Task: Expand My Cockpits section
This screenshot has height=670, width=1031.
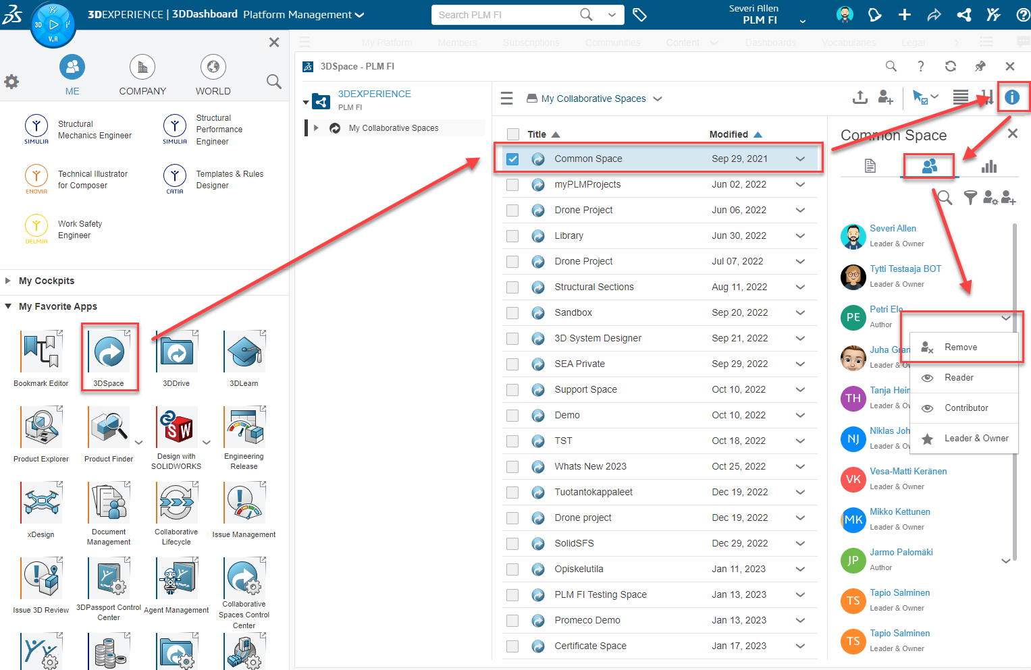Action: pyautogui.click(x=8, y=281)
